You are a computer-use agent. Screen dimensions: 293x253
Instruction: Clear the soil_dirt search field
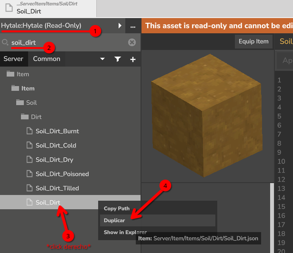tap(132, 42)
